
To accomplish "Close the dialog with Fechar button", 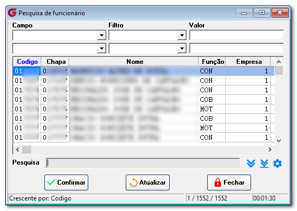I will tap(229, 183).
